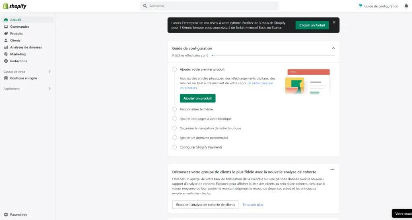The width and height of the screenshot is (412, 220).
Task: Open the notifications bell
Action: [x=406, y=6]
